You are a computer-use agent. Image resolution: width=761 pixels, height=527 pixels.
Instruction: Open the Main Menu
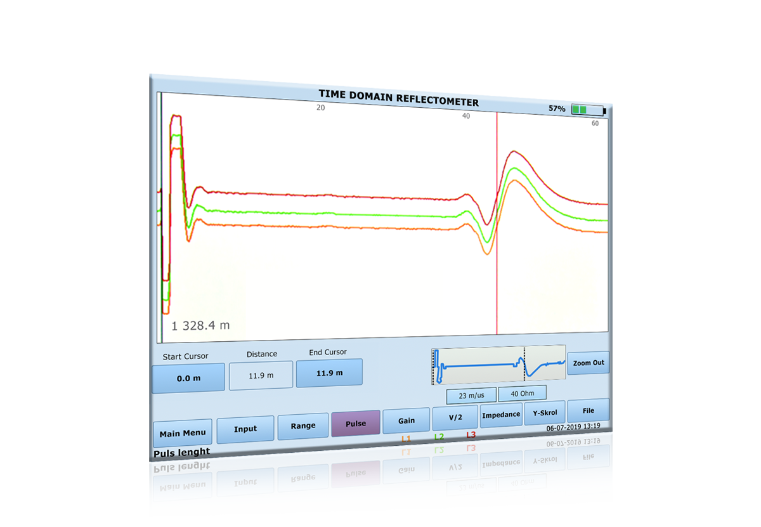coord(183,433)
